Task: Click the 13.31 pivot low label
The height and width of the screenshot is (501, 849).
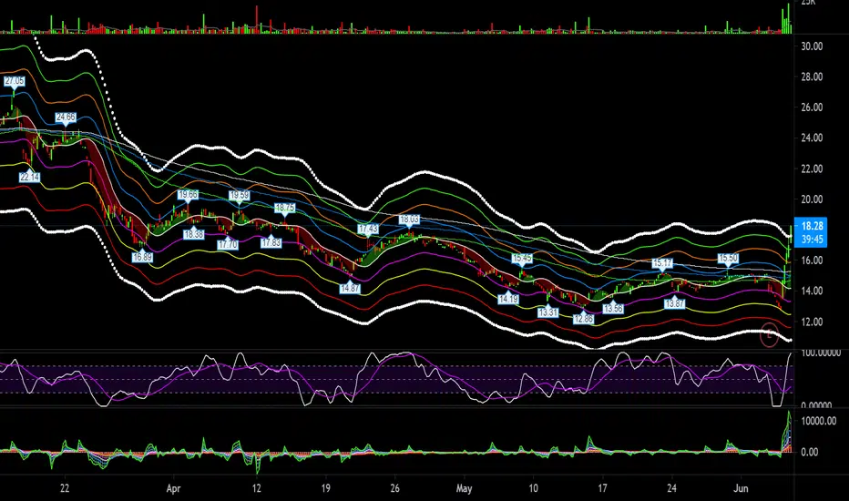Action: pyautogui.click(x=548, y=312)
